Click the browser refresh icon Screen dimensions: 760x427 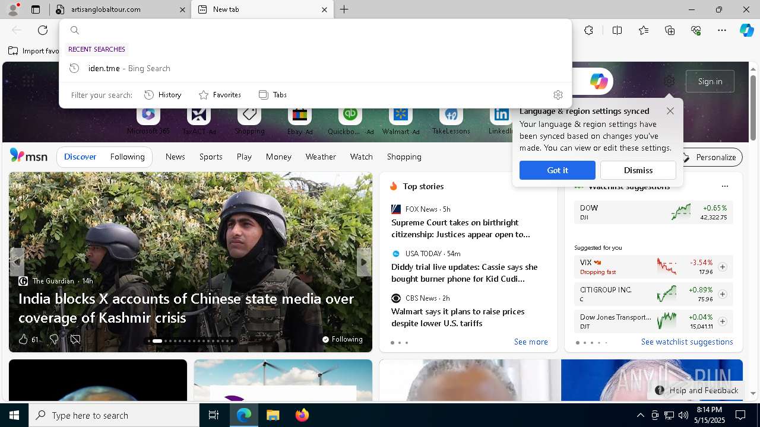[x=43, y=30]
